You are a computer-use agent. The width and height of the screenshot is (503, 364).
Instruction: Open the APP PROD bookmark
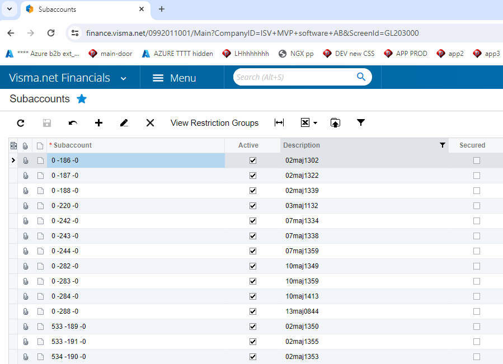click(406, 54)
